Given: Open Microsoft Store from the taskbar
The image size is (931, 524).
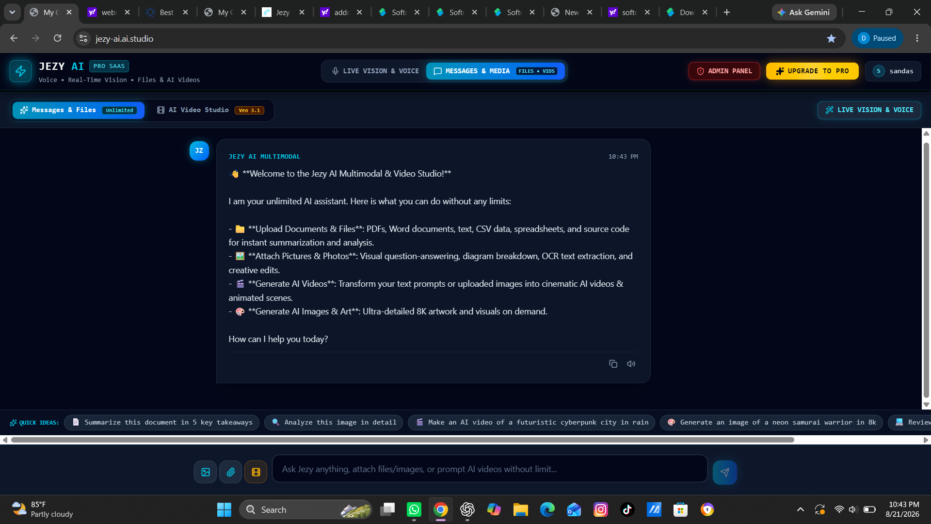Looking at the screenshot, I should coord(681,509).
